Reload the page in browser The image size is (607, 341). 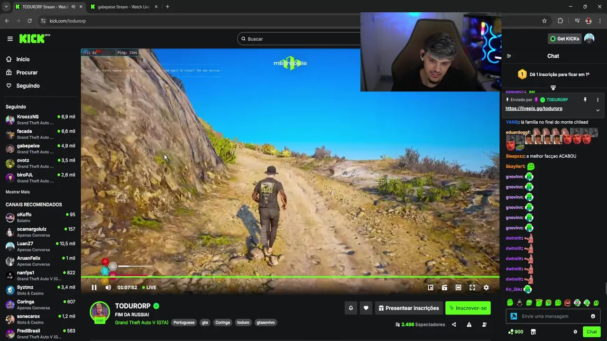pos(29,21)
